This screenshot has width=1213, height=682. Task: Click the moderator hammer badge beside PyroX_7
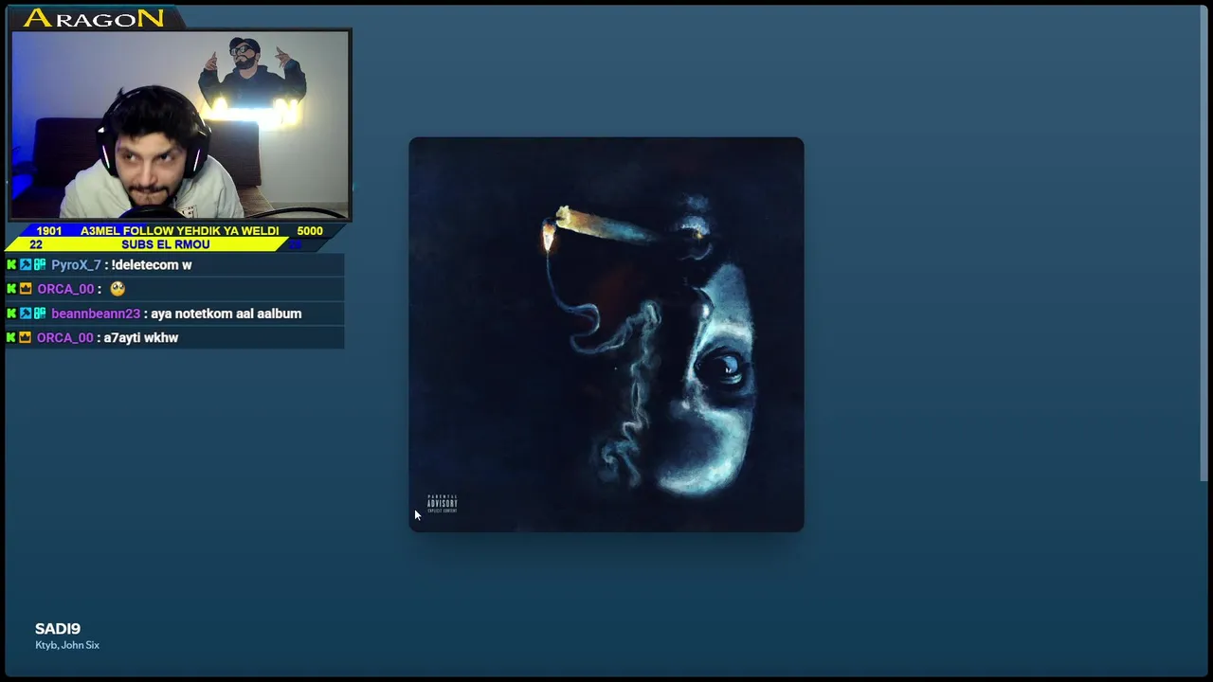pyautogui.click(x=26, y=265)
